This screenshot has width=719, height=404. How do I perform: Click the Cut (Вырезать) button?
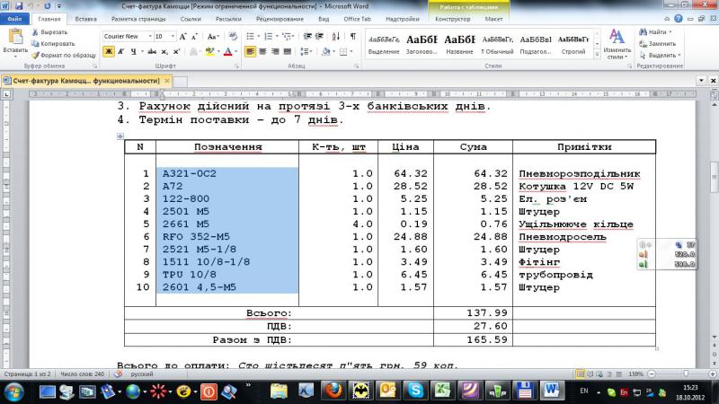(53, 31)
